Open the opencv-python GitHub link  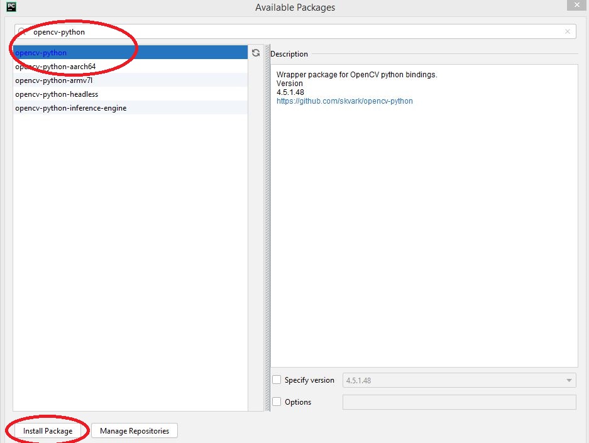(x=343, y=101)
